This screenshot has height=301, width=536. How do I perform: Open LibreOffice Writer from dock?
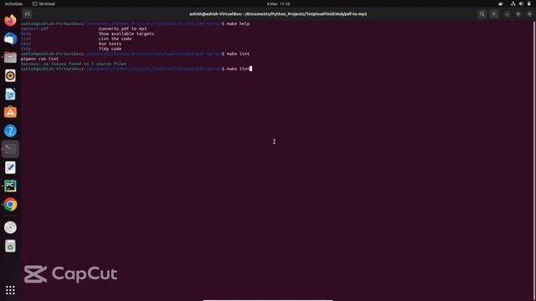tap(10, 94)
